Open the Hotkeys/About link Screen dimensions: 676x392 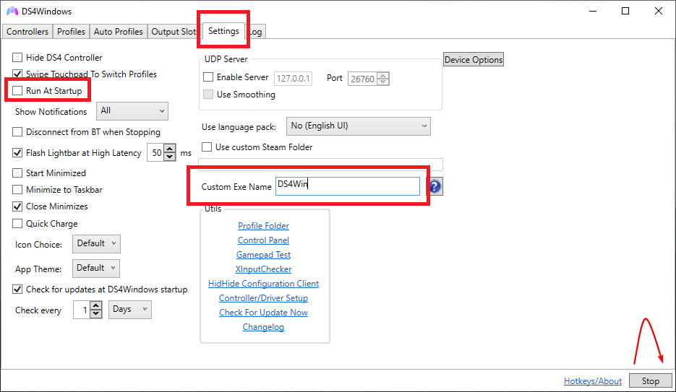coord(593,381)
